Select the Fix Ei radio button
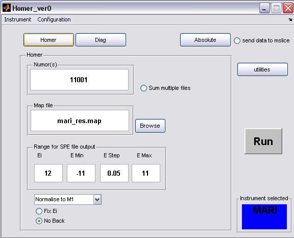This screenshot has height=238, width=294. (39, 211)
